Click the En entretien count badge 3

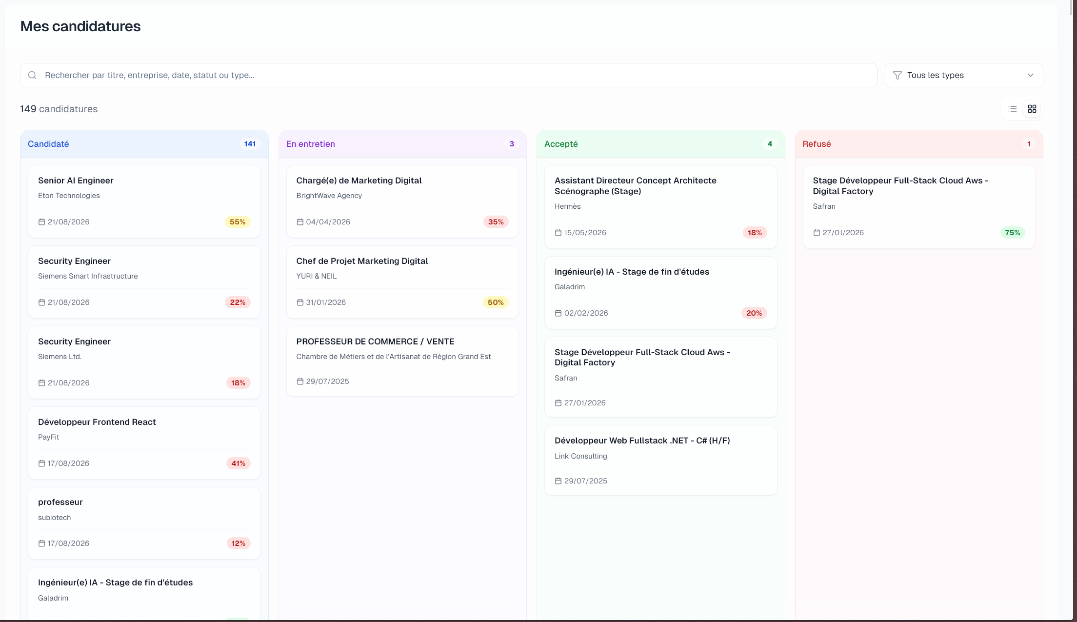512,144
